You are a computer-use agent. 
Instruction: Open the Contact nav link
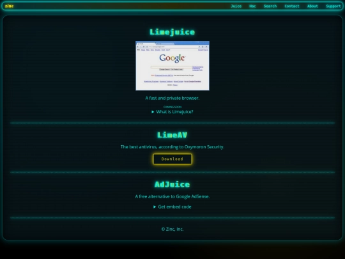pyautogui.click(x=292, y=6)
